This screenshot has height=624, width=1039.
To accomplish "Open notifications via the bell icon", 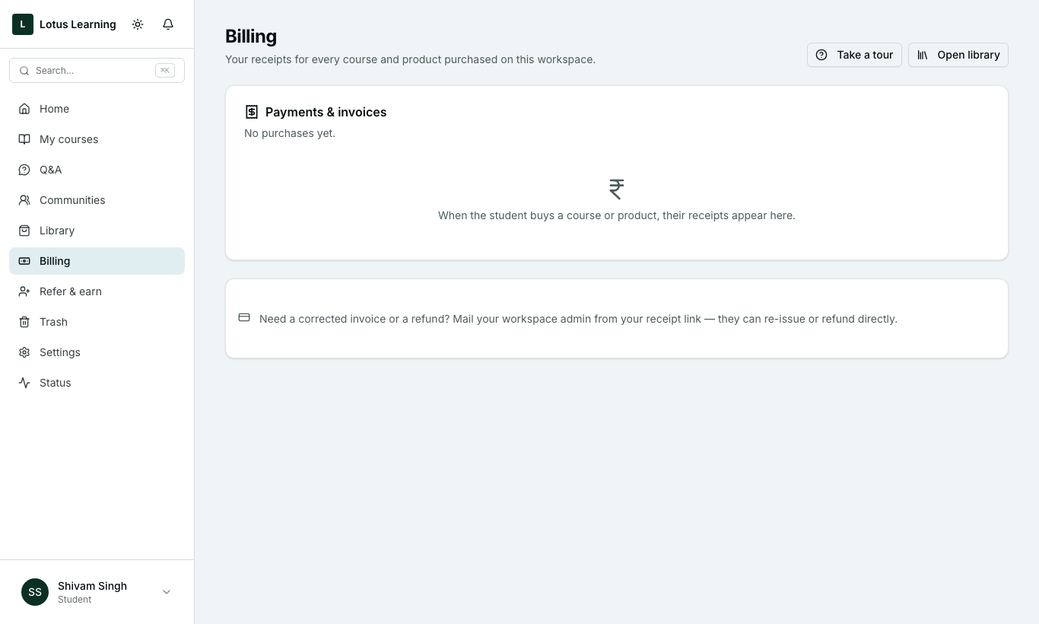I will point(168,24).
